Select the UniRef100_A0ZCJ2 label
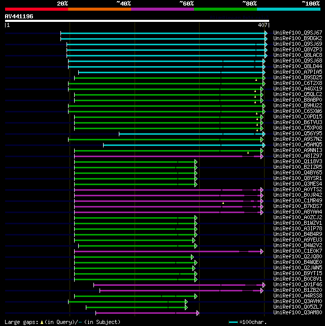The image size is (325, 326). coord(298,218)
